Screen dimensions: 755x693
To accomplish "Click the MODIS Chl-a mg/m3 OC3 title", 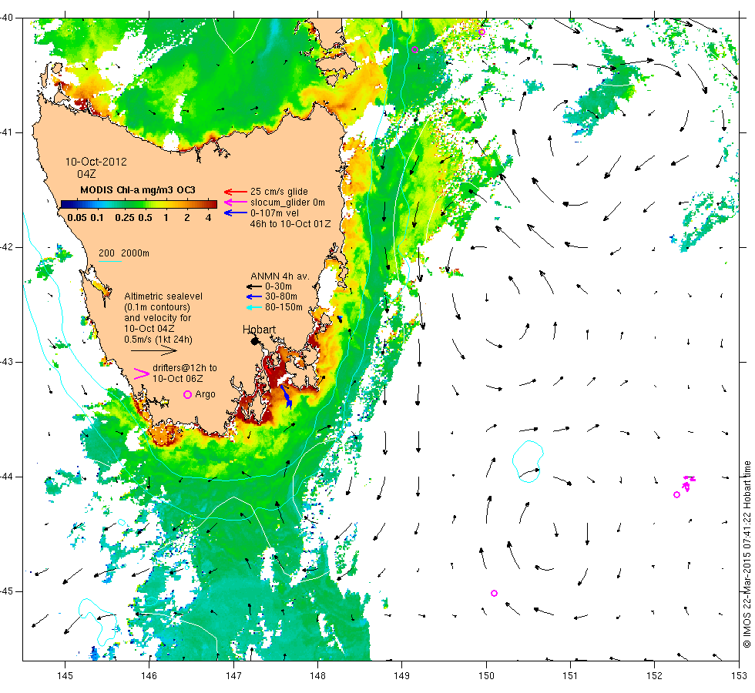I will click(x=138, y=190).
